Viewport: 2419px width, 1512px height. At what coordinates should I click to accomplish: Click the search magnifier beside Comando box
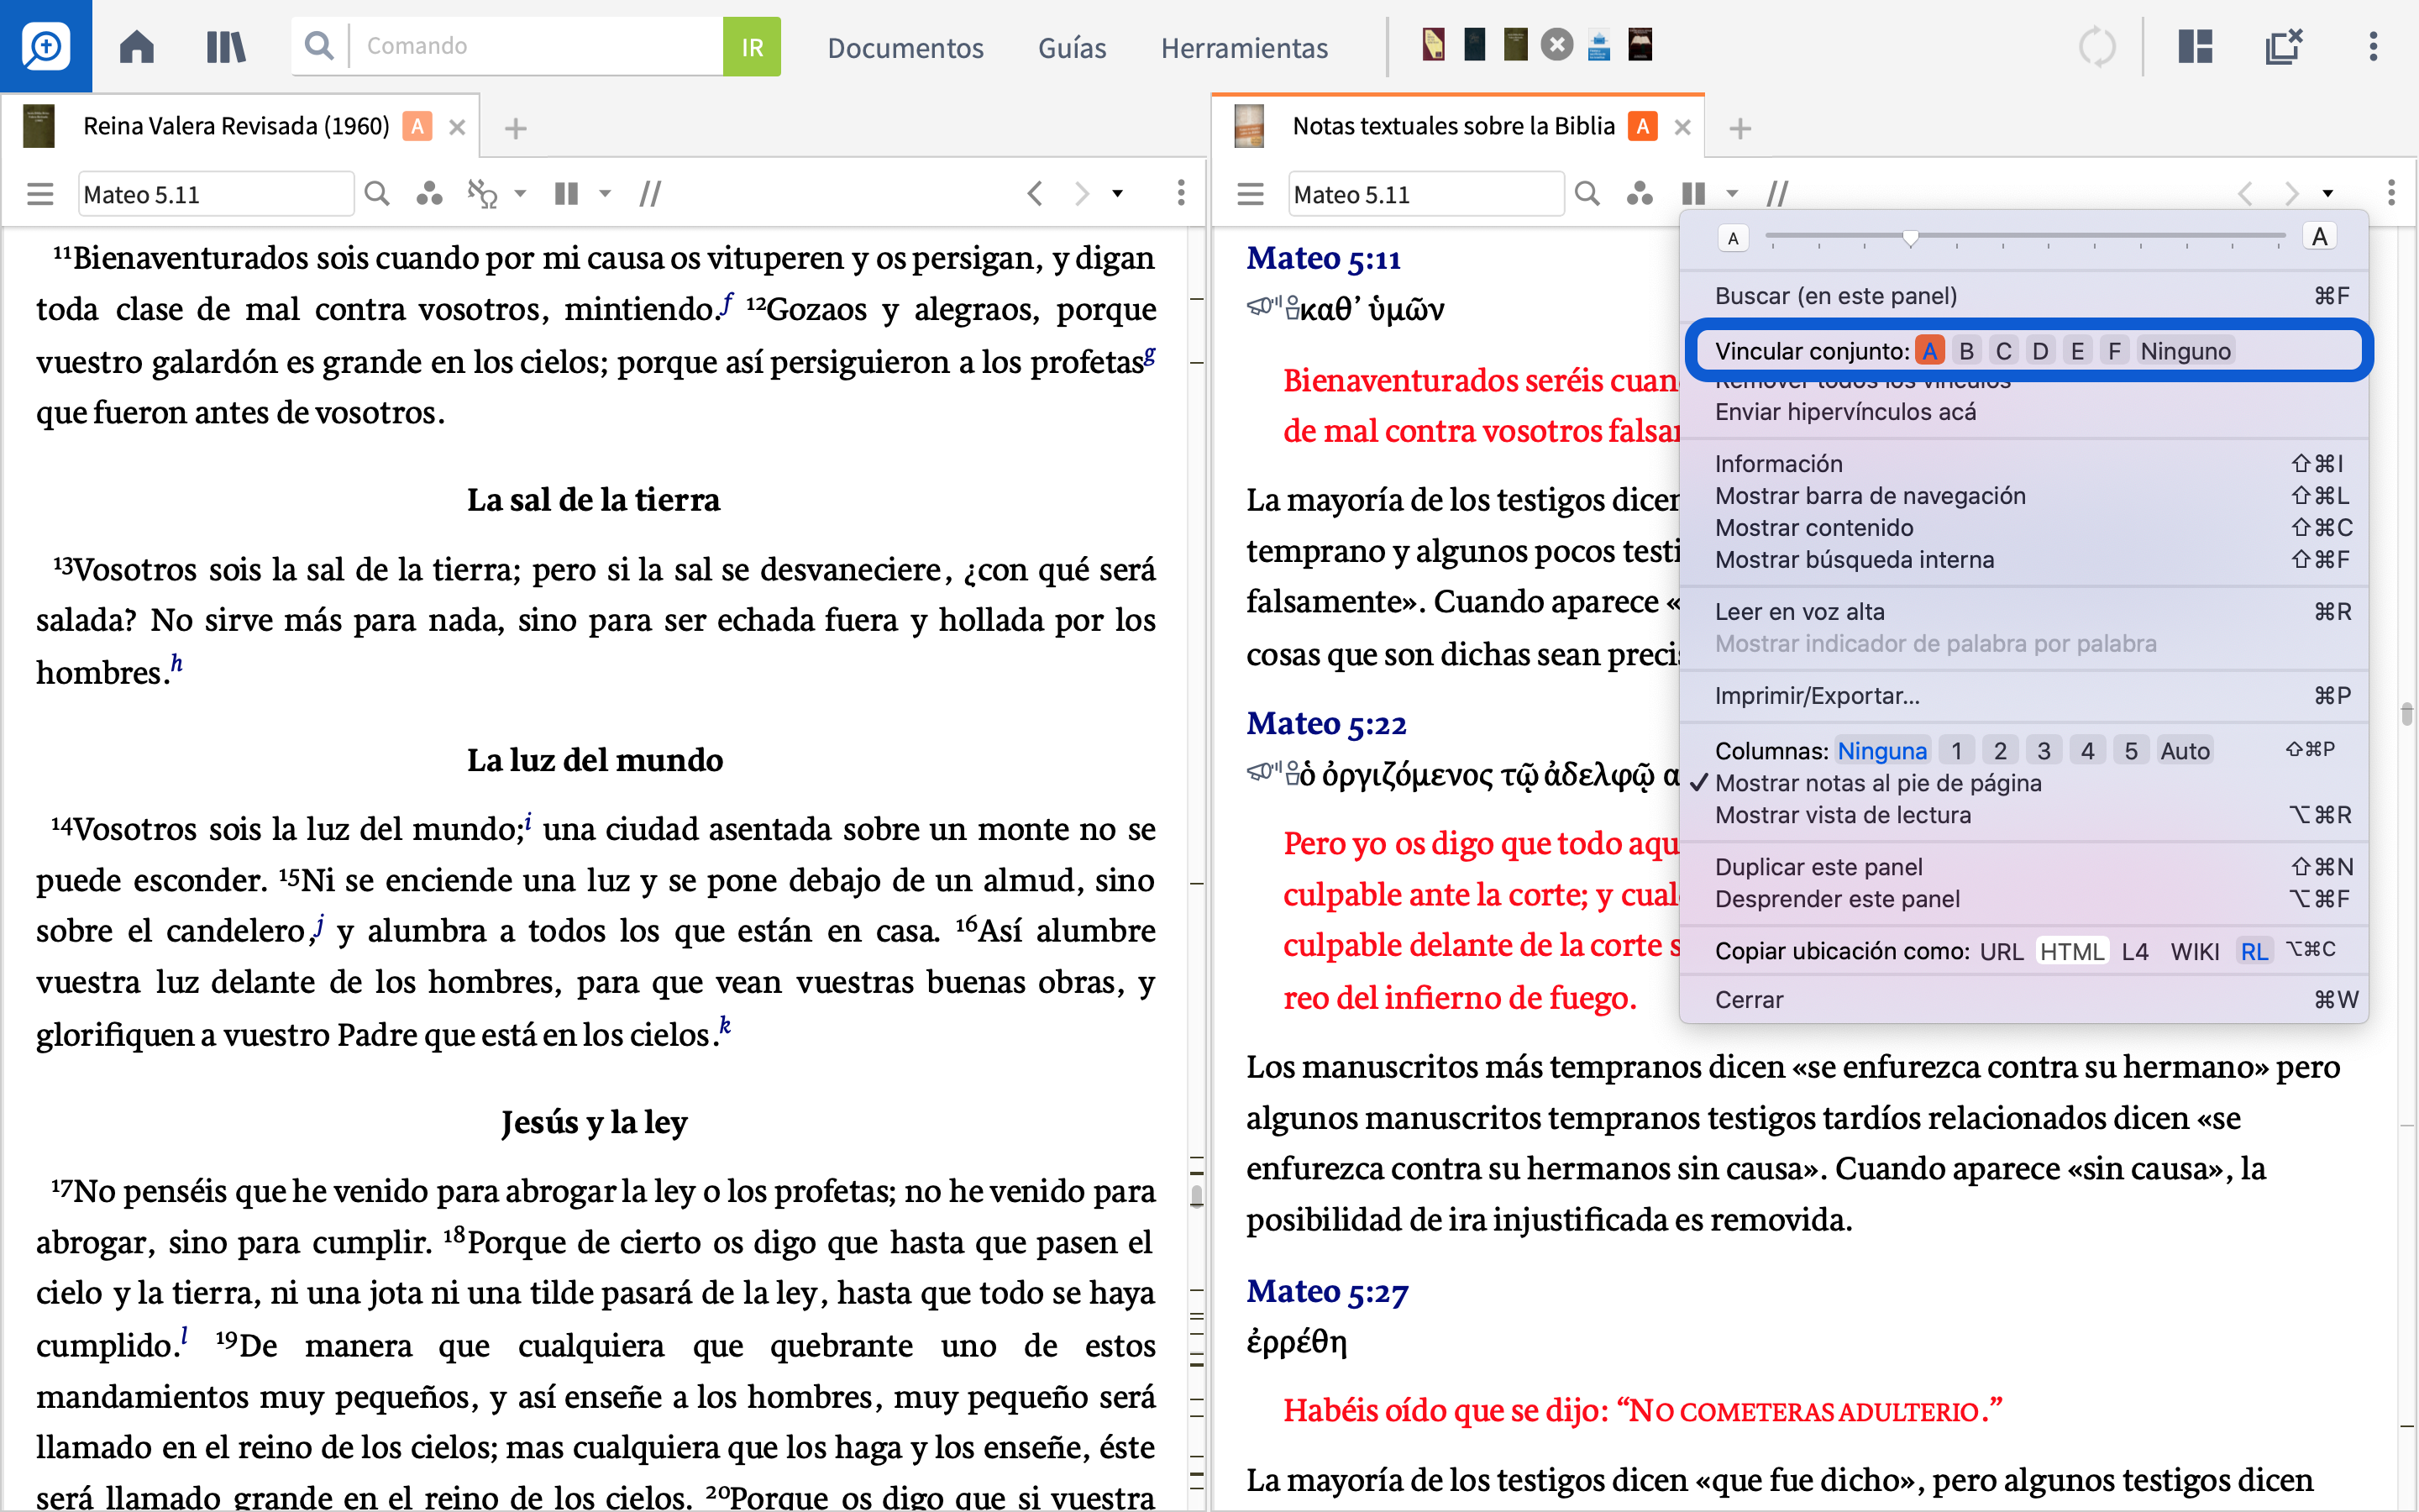point(319,46)
